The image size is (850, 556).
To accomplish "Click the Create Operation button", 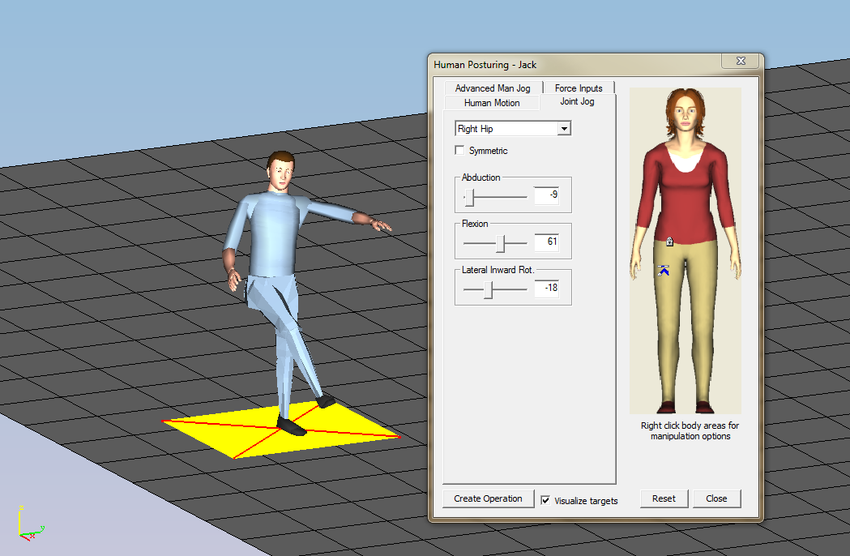I will 489,498.
